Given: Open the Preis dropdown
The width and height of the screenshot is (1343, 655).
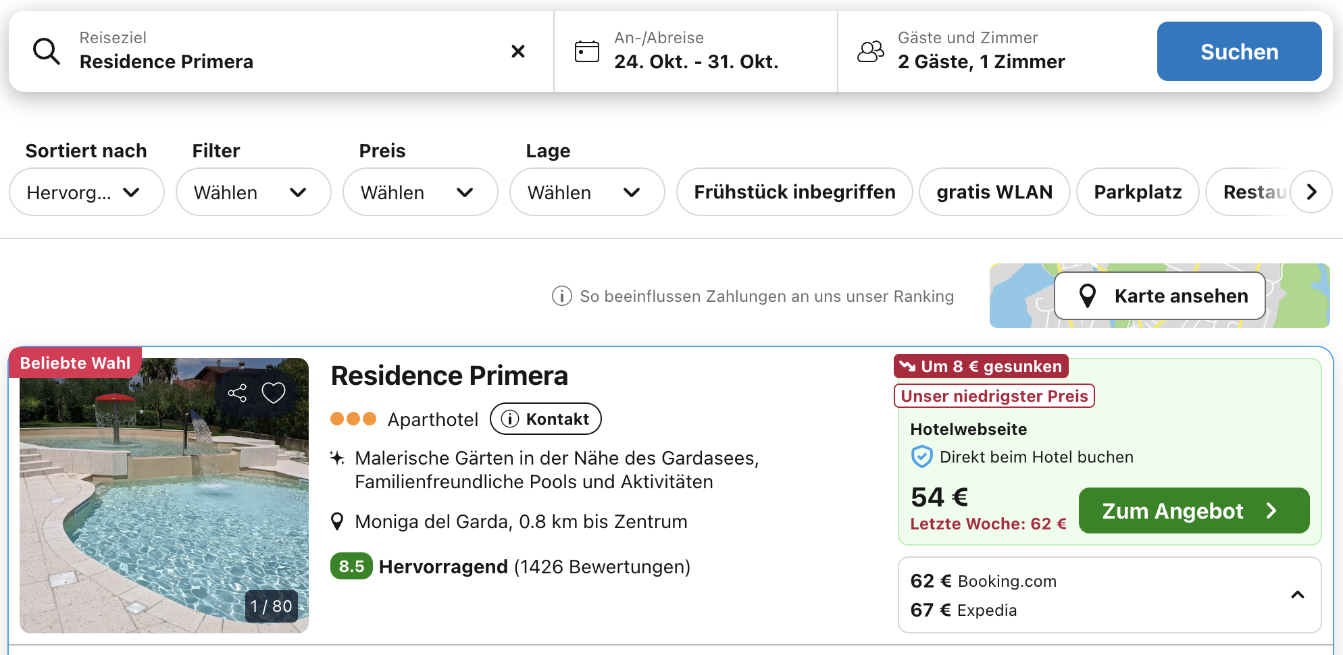Looking at the screenshot, I should point(420,192).
